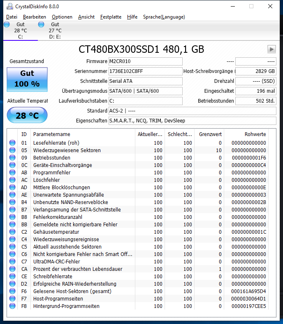
Task: Click raw value 0000000001F6
Action: pyautogui.click(x=249, y=158)
